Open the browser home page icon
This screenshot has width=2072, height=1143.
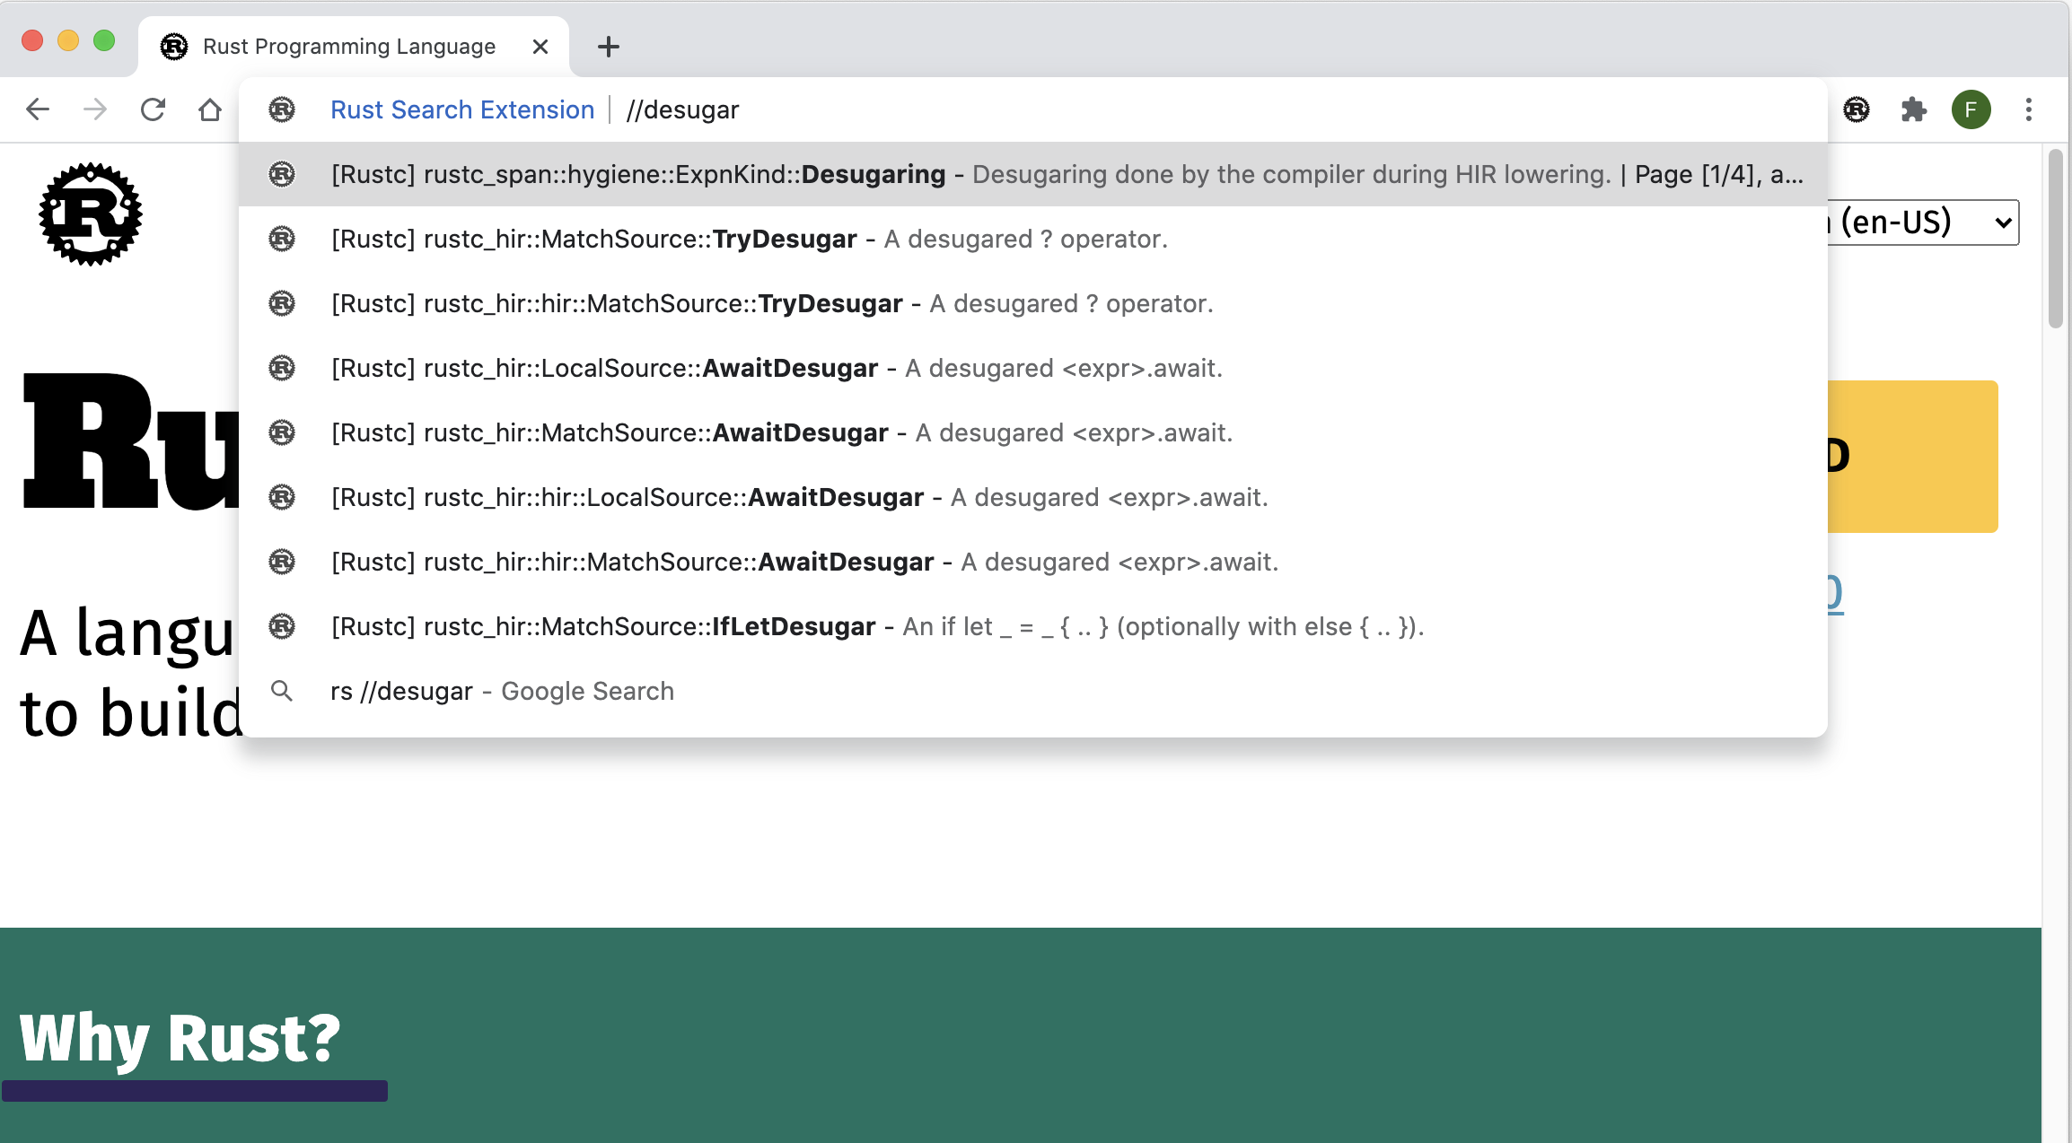210,109
